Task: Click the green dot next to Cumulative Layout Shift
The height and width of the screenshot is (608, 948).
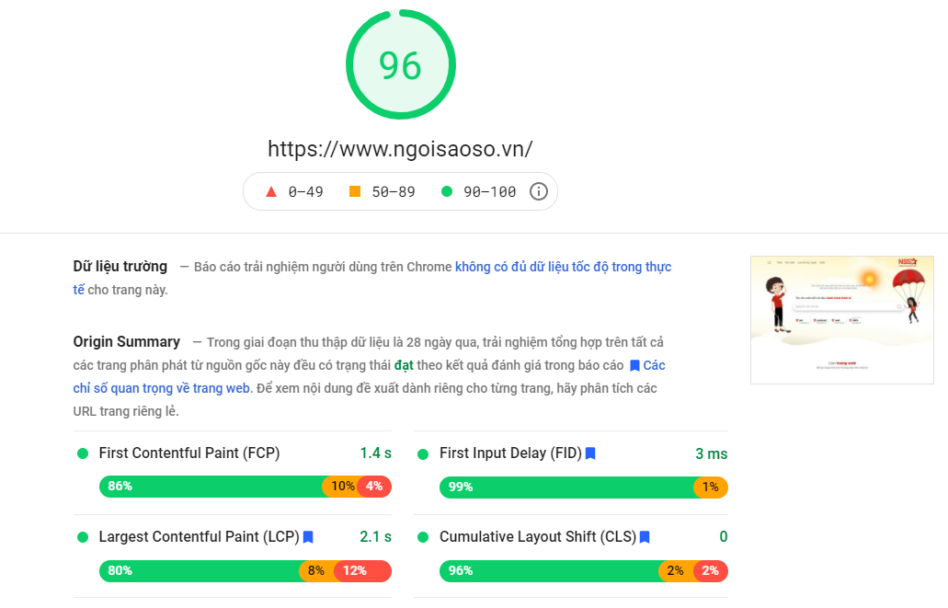Action: pyautogui.click(x=423, y=536)
